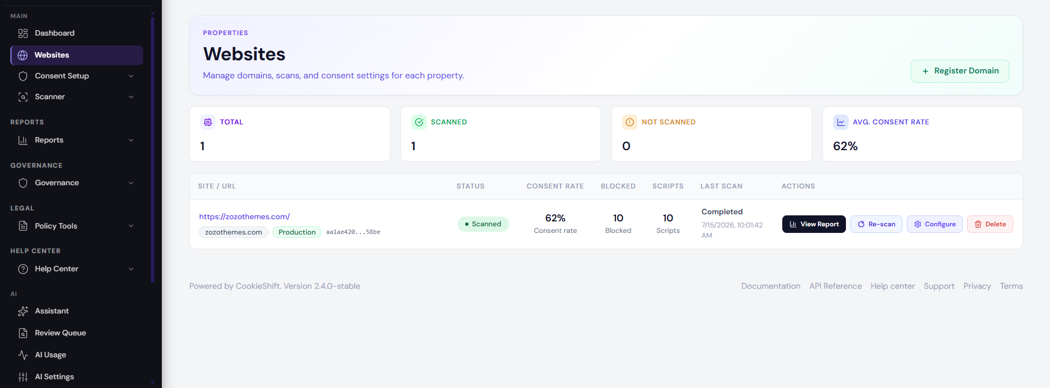Click the STATUS column header
The image size is (1050, 388).
(x=470, y=186)
